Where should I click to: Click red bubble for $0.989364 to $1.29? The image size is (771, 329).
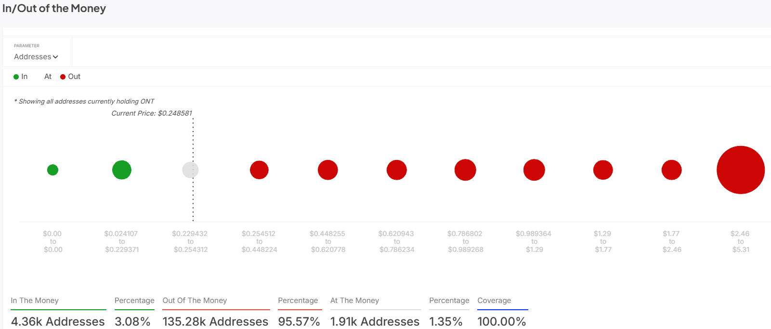click(534, 170)
